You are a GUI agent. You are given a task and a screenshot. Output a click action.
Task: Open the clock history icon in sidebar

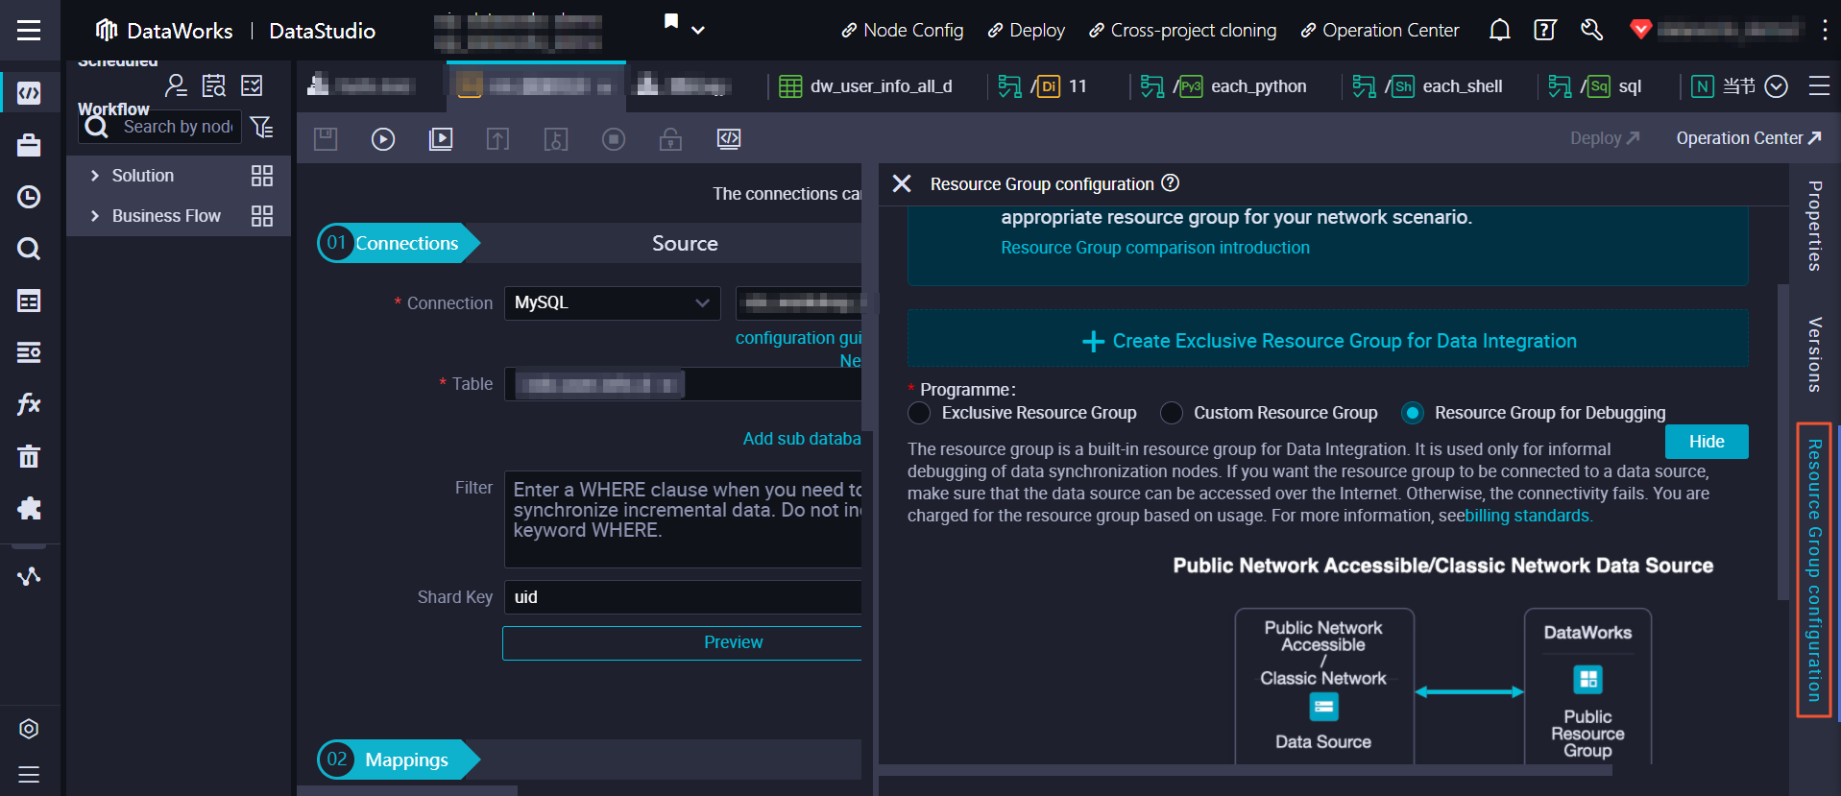point(29,197)
